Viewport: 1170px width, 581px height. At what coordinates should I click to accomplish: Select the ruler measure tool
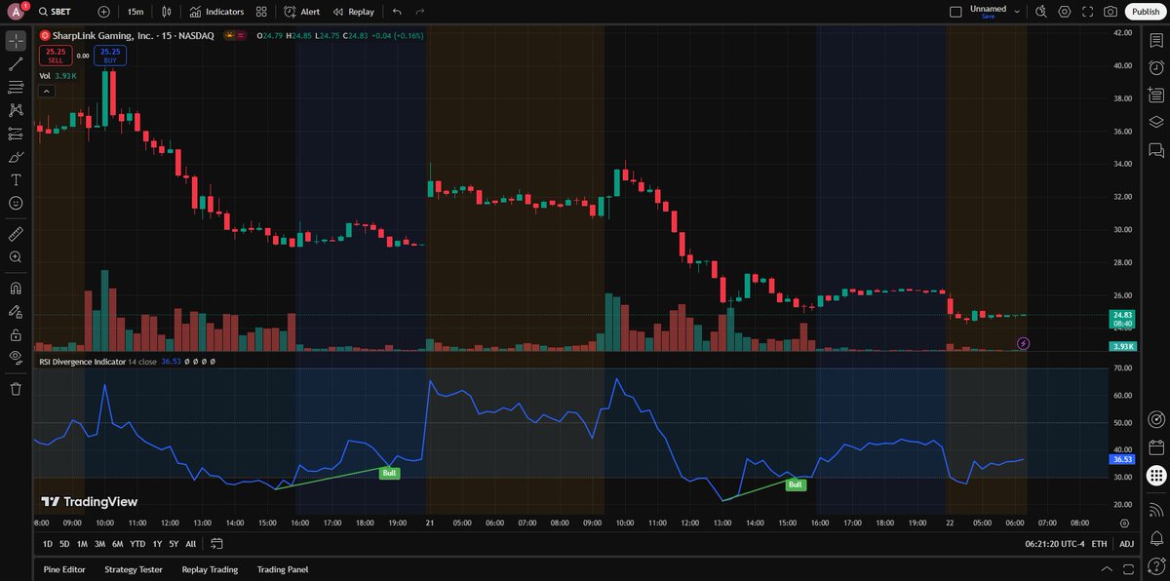tap(16, 234)
